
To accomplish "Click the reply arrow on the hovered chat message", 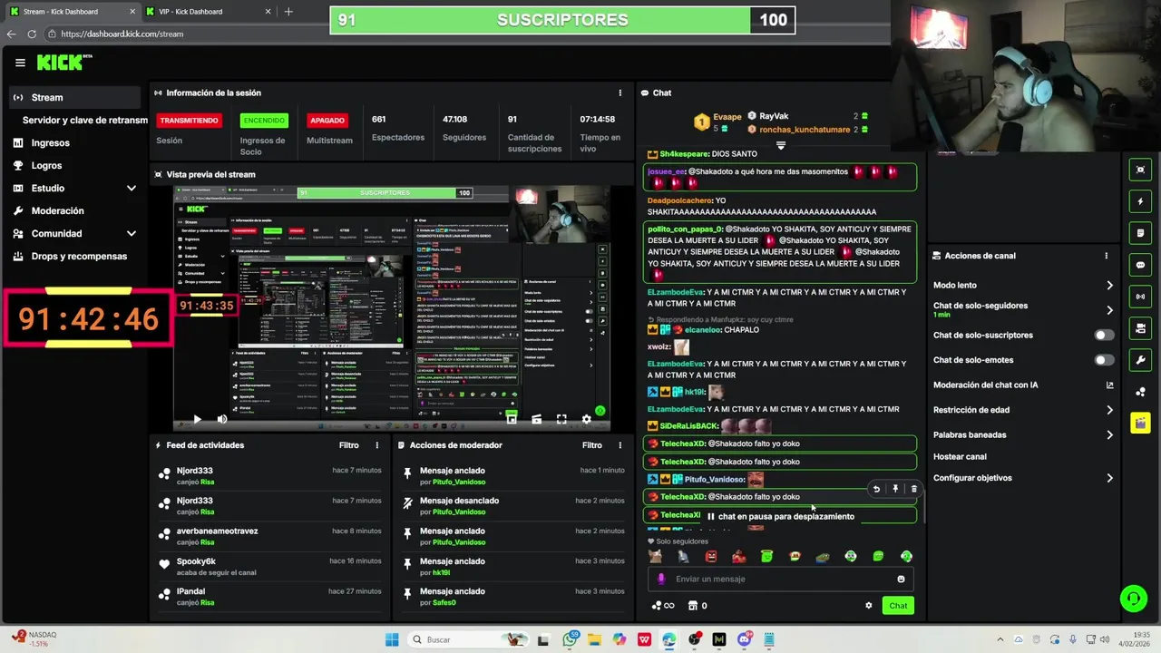I will pyautogui.click(x=876, y=489).
